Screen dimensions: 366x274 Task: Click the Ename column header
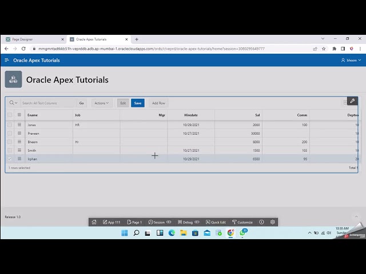click(49, 115)
